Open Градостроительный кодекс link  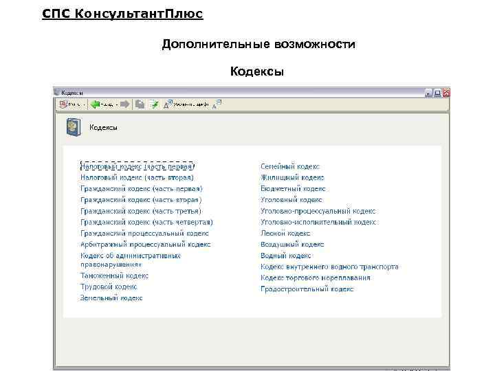pos(307,289)
